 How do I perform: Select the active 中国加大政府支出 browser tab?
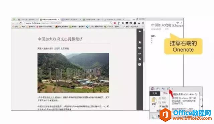pos(50,20)
